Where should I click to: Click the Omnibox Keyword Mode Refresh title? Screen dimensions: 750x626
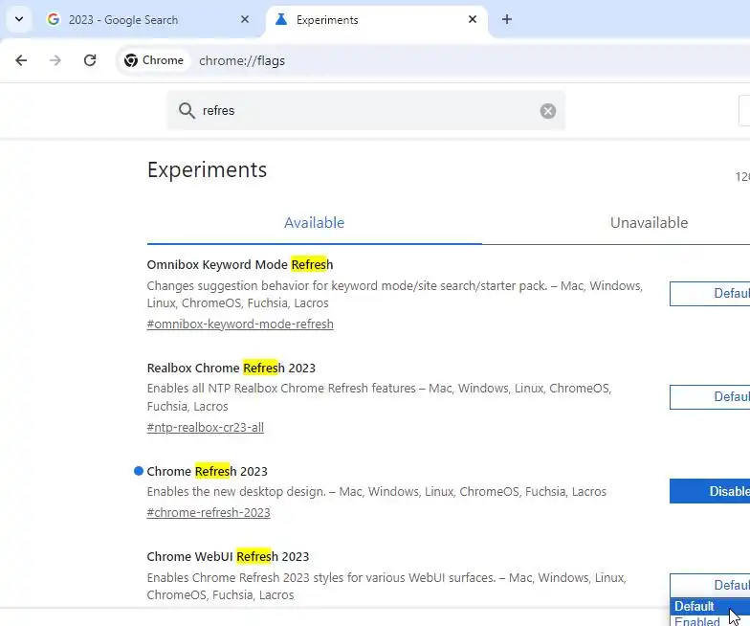pyautogui.click(x=240, y=264)
